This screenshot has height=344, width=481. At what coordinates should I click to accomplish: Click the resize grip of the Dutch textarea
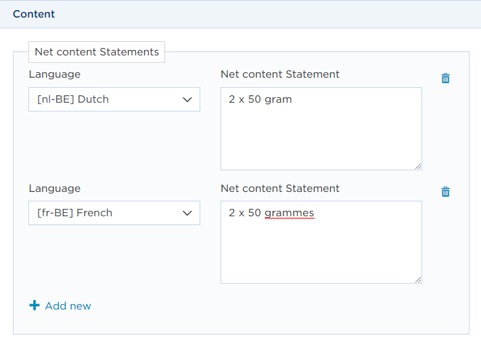click(x=418, y=166)
